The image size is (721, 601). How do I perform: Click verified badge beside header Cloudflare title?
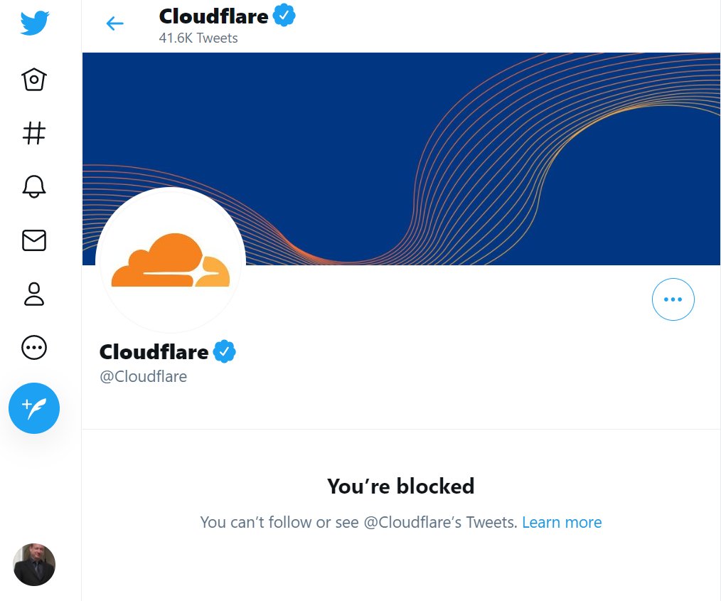point(284,15)
